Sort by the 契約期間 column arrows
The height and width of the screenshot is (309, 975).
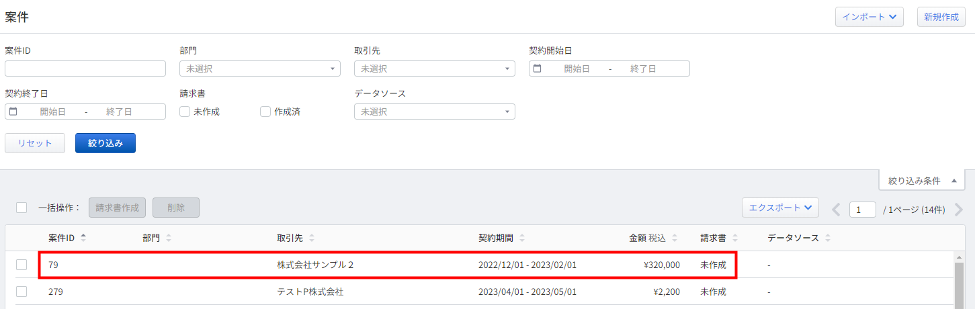523,238
